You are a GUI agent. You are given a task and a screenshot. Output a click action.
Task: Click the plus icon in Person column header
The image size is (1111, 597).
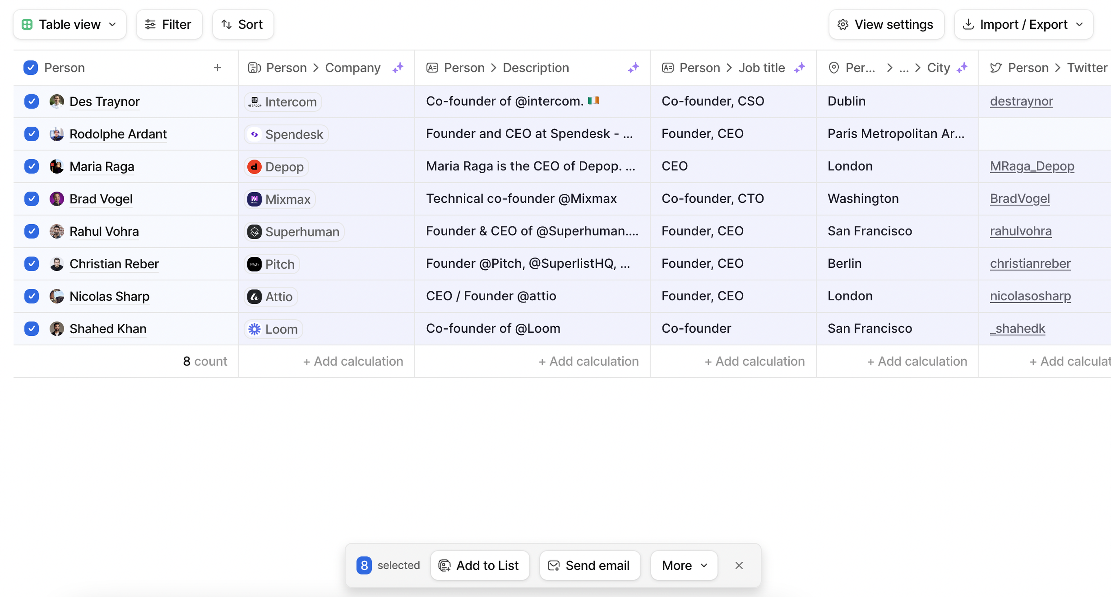[217, 68]
